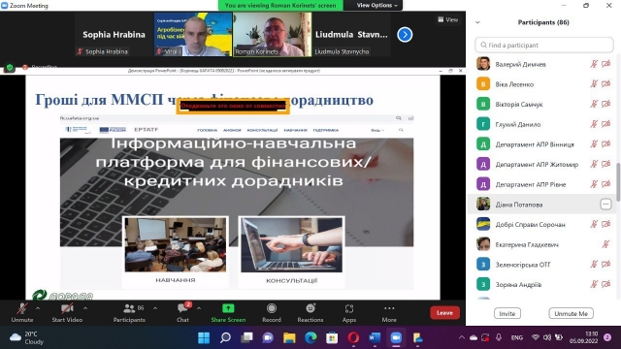The height and width of the screenshot is (349, 621).
Task: Select participant Валерий Димчев
Action: [542, 64]
